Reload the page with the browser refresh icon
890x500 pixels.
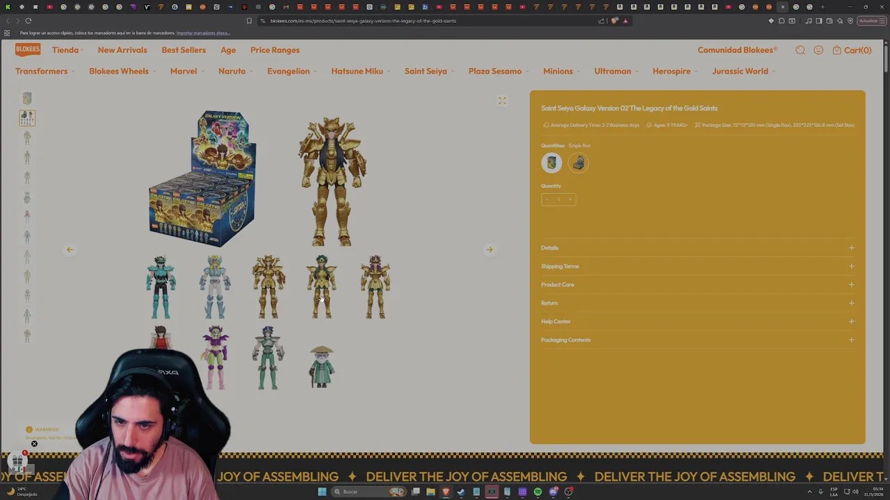pos(29,21)
